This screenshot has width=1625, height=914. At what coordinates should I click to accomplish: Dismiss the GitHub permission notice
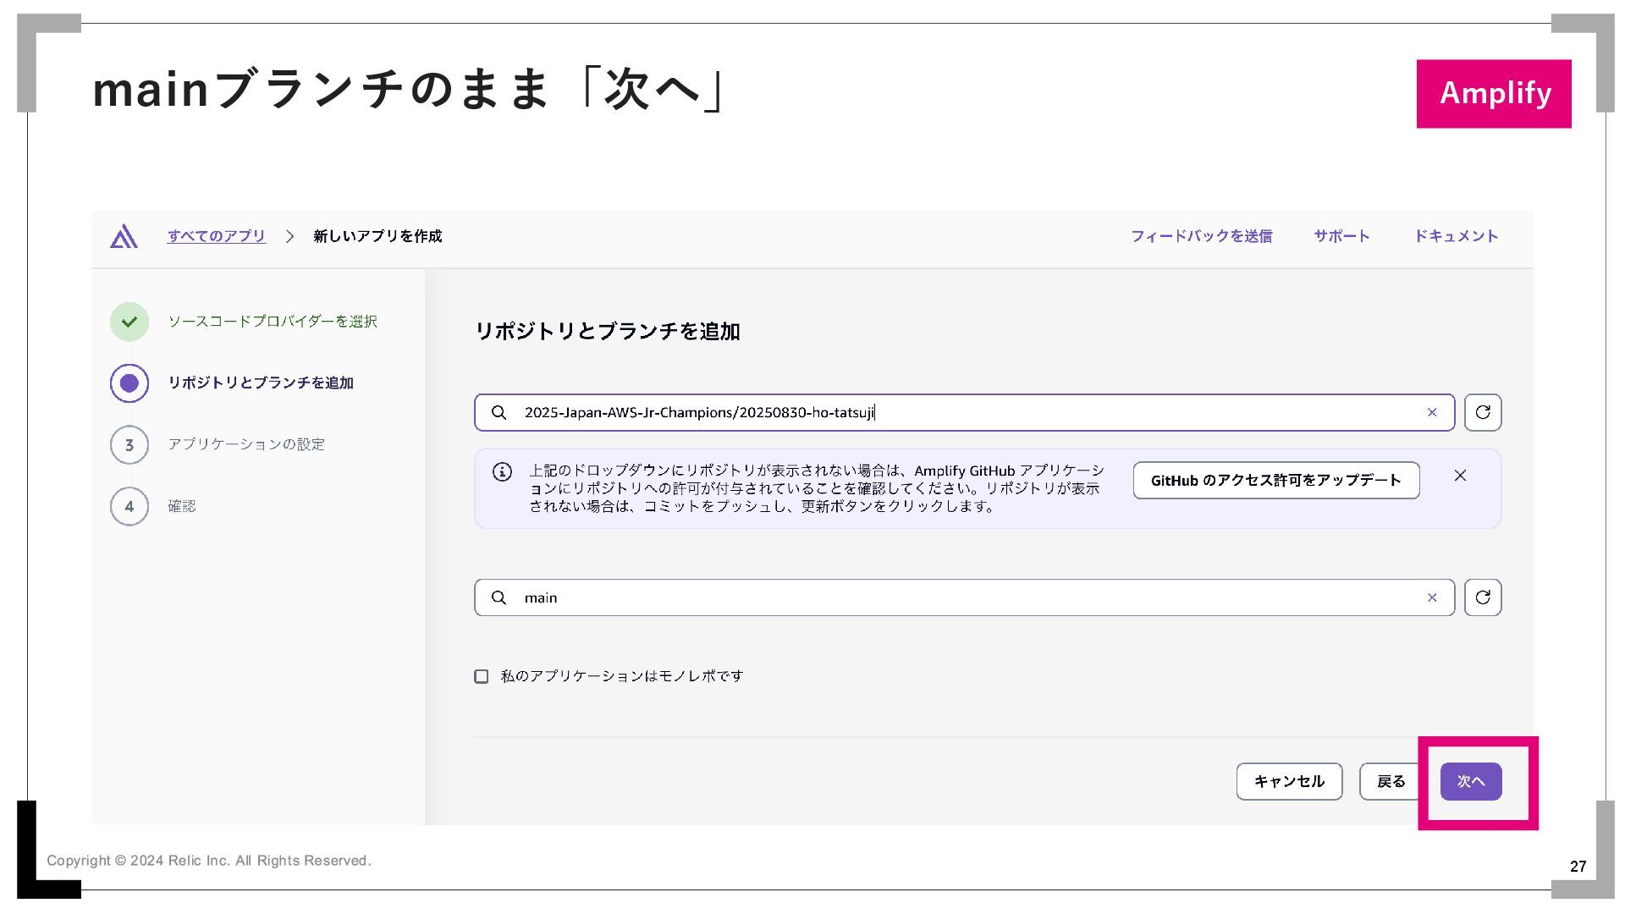pyautogui.click(x=1460, y=476)
